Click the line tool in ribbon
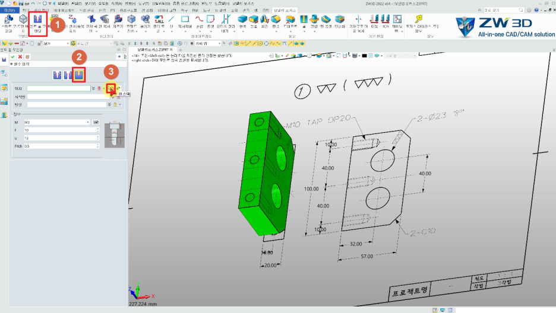556x313 pixels. (171, 20)
